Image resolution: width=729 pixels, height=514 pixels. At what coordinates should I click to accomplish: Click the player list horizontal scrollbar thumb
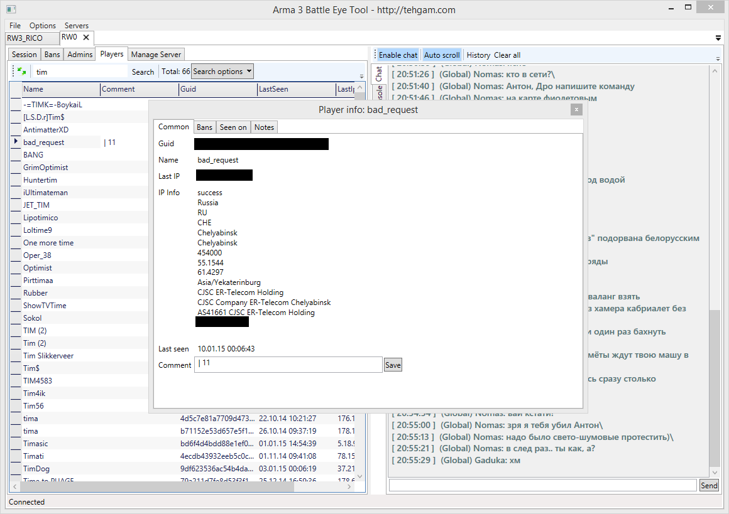coord(156,486)
